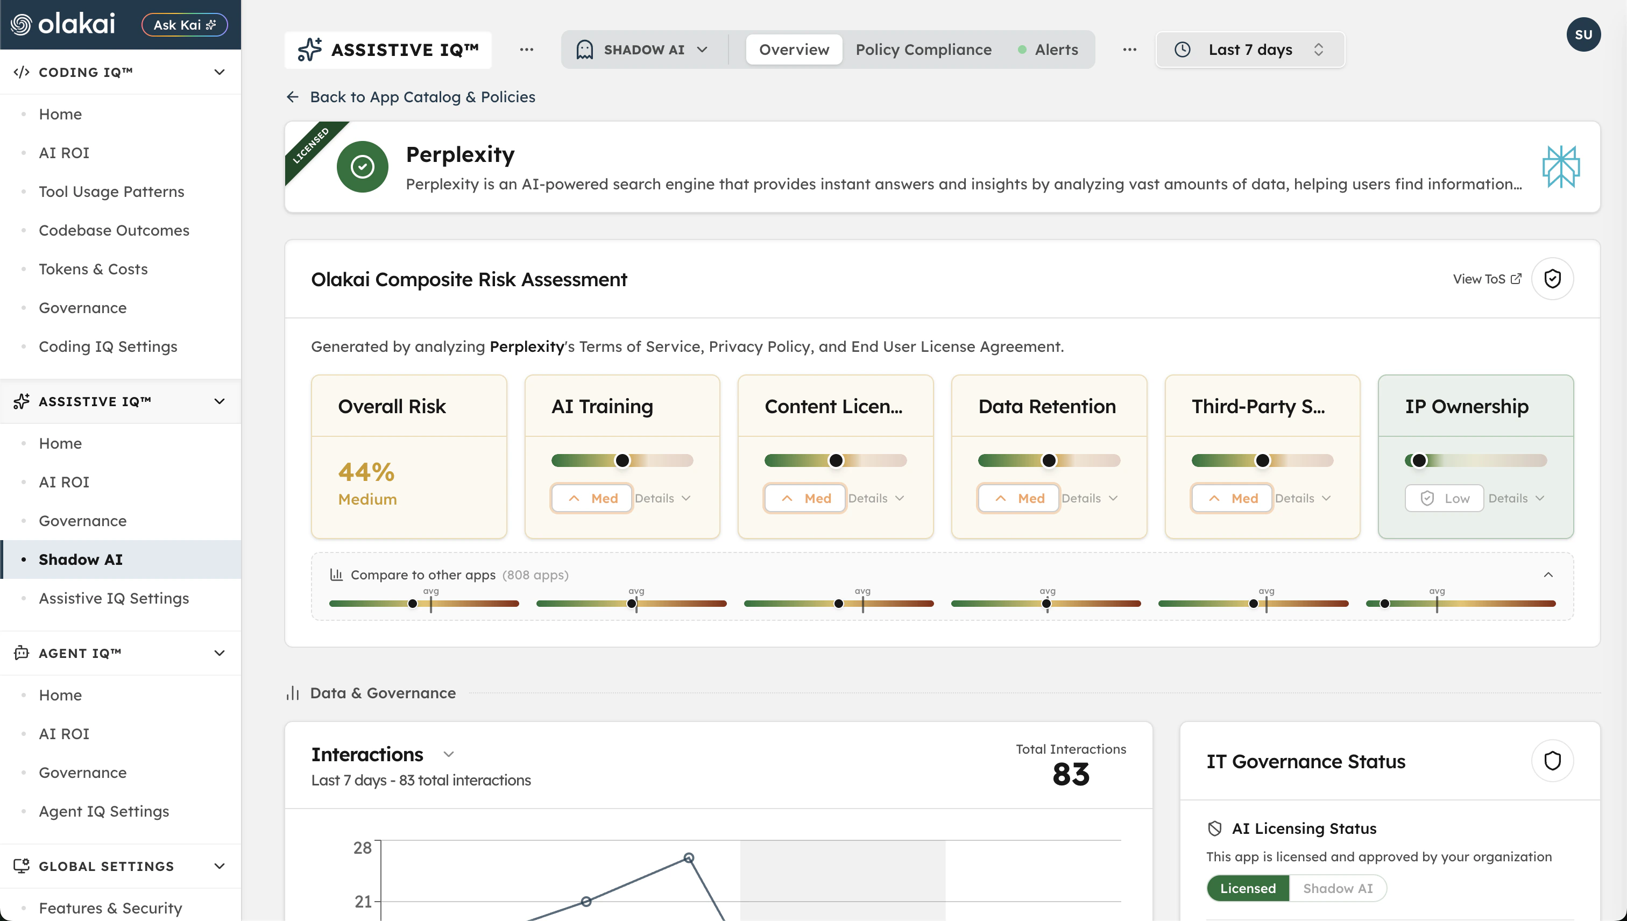Open Features & Security settings
Image resolution: width=1627 pixels, height=921 pixels.
tap(111, 908)
